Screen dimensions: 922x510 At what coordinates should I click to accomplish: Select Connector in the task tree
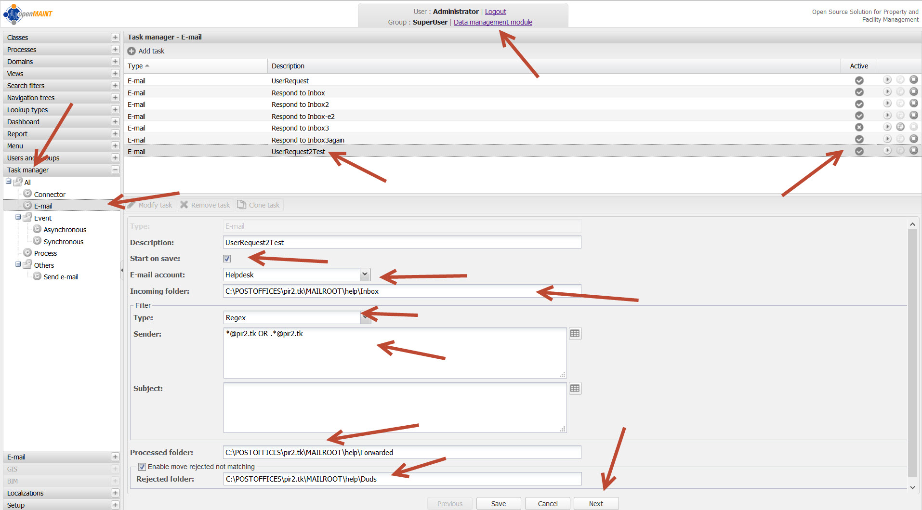click(50, 195)
